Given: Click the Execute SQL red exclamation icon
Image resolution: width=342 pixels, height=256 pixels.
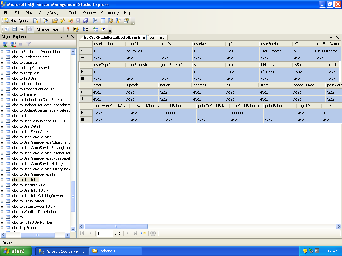Looking at the screenshot, I should coord(68,29).
